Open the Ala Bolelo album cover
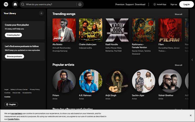This screenshot has width=195, height=122. pos(64,30)
